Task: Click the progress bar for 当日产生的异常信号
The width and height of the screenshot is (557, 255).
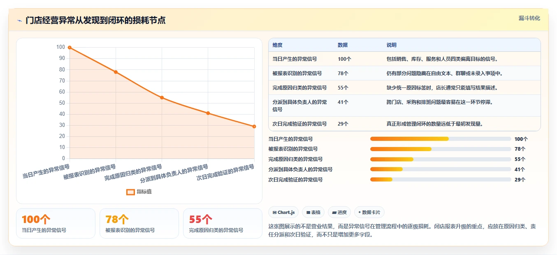Action: [441, 139]
